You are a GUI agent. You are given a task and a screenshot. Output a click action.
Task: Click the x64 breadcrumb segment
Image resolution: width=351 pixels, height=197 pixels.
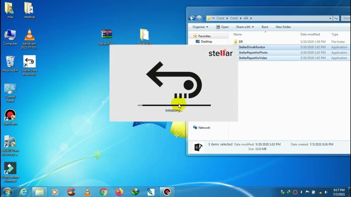coord(246,18)
